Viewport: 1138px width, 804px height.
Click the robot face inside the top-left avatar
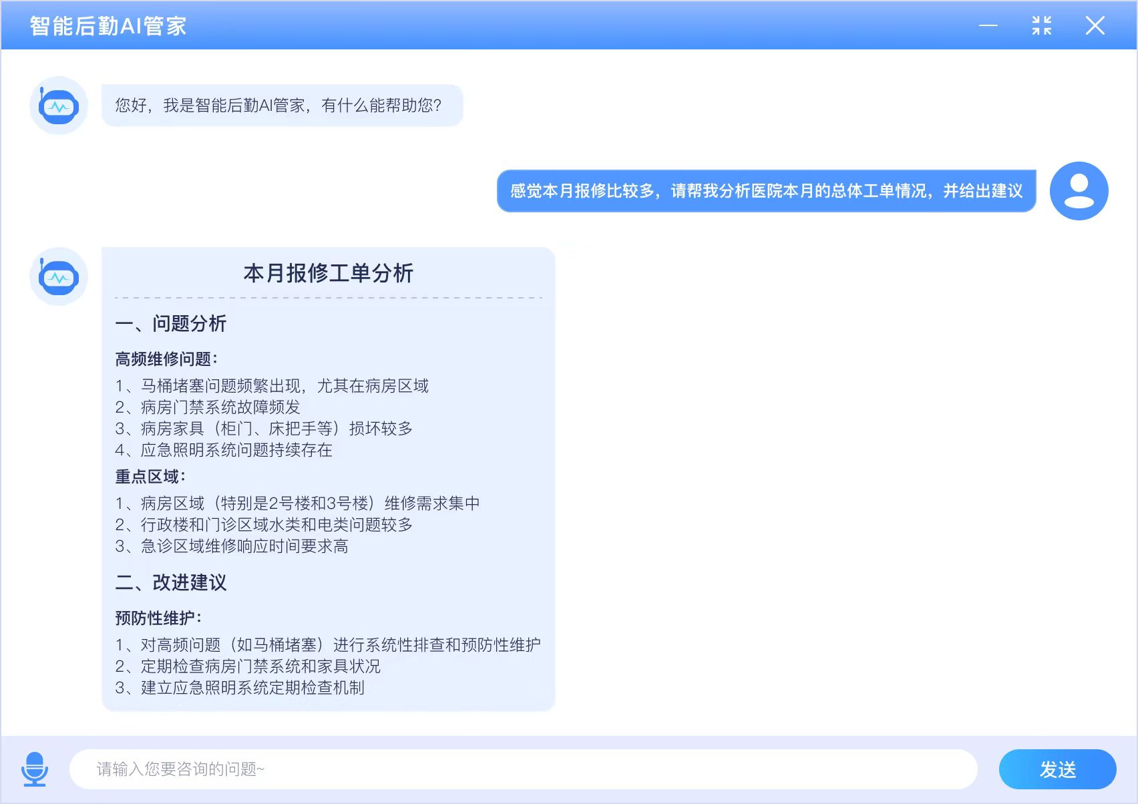[x=58, y=107]
